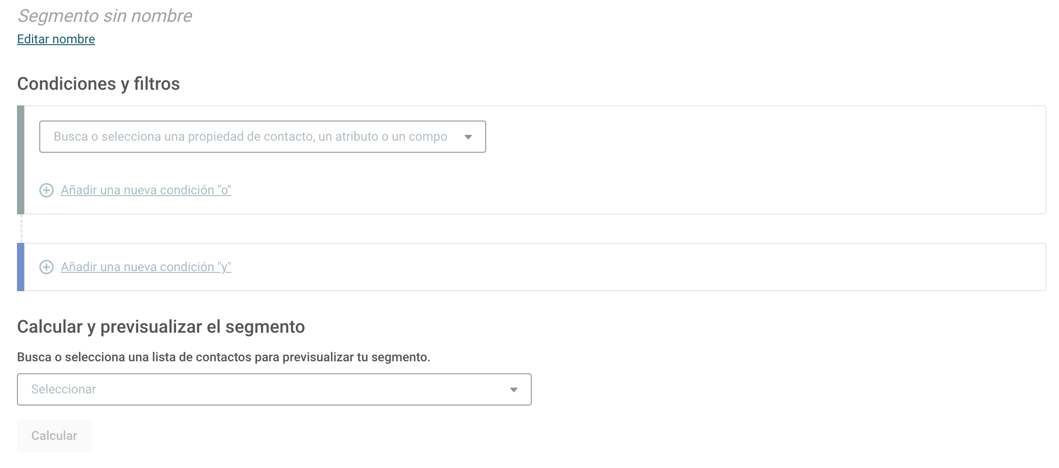Viewport: 1059px width, 468px height.
Task: Click inside the property search field placeholder
Action: pos(250,137)
